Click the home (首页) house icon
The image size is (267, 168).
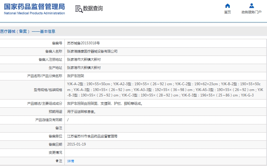tap(227, 6)
